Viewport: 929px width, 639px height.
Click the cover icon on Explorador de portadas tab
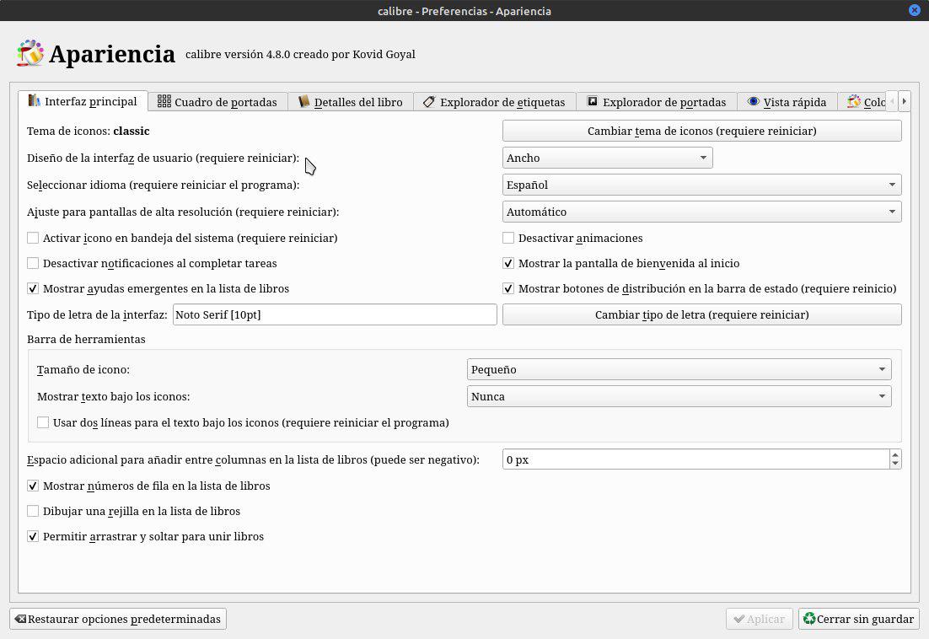tap(592, 101)
